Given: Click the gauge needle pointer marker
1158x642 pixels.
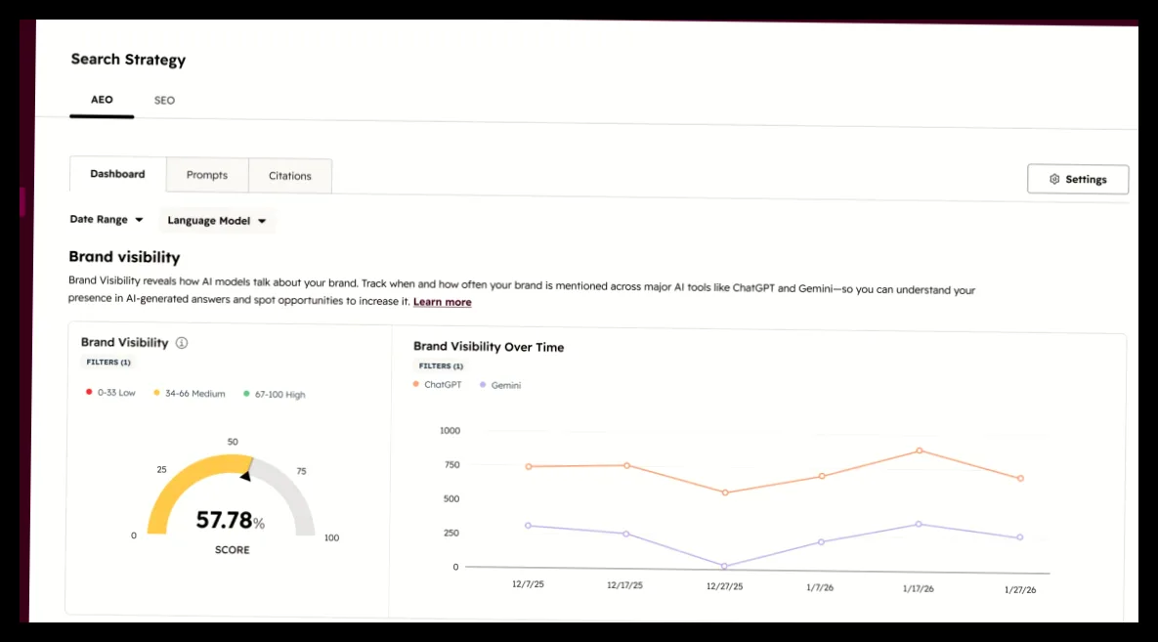Looking at the screenshot, I should [x=246, y=475].
